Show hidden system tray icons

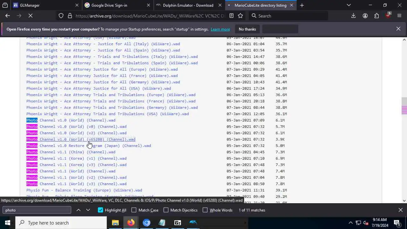[x=350, y=223]
